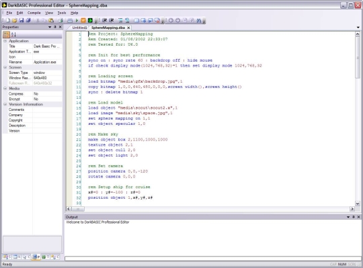Collapse the Media property group

click(5, 89)
